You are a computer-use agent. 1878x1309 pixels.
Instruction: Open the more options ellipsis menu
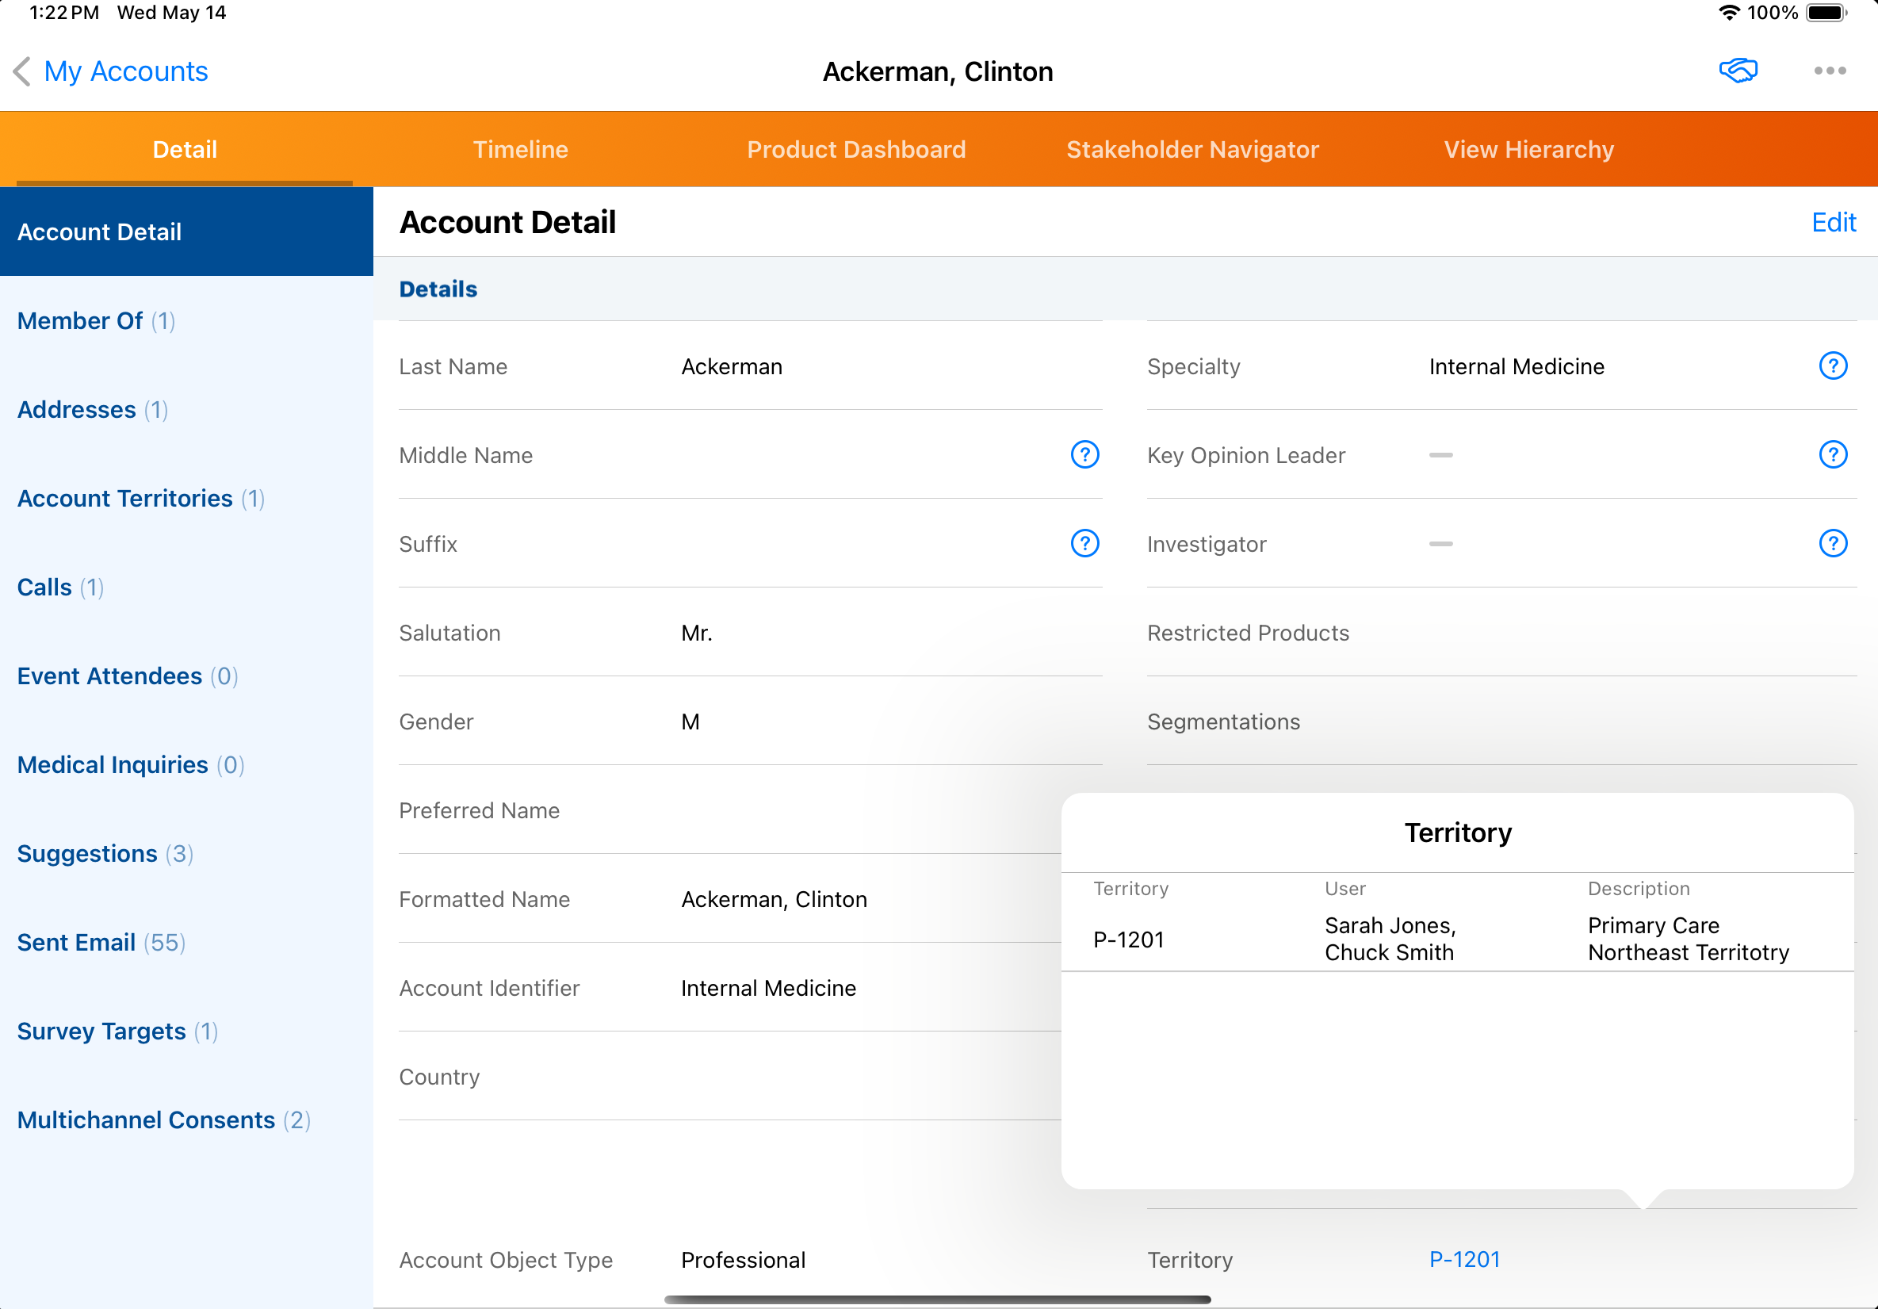click(x=1829, y=71)
